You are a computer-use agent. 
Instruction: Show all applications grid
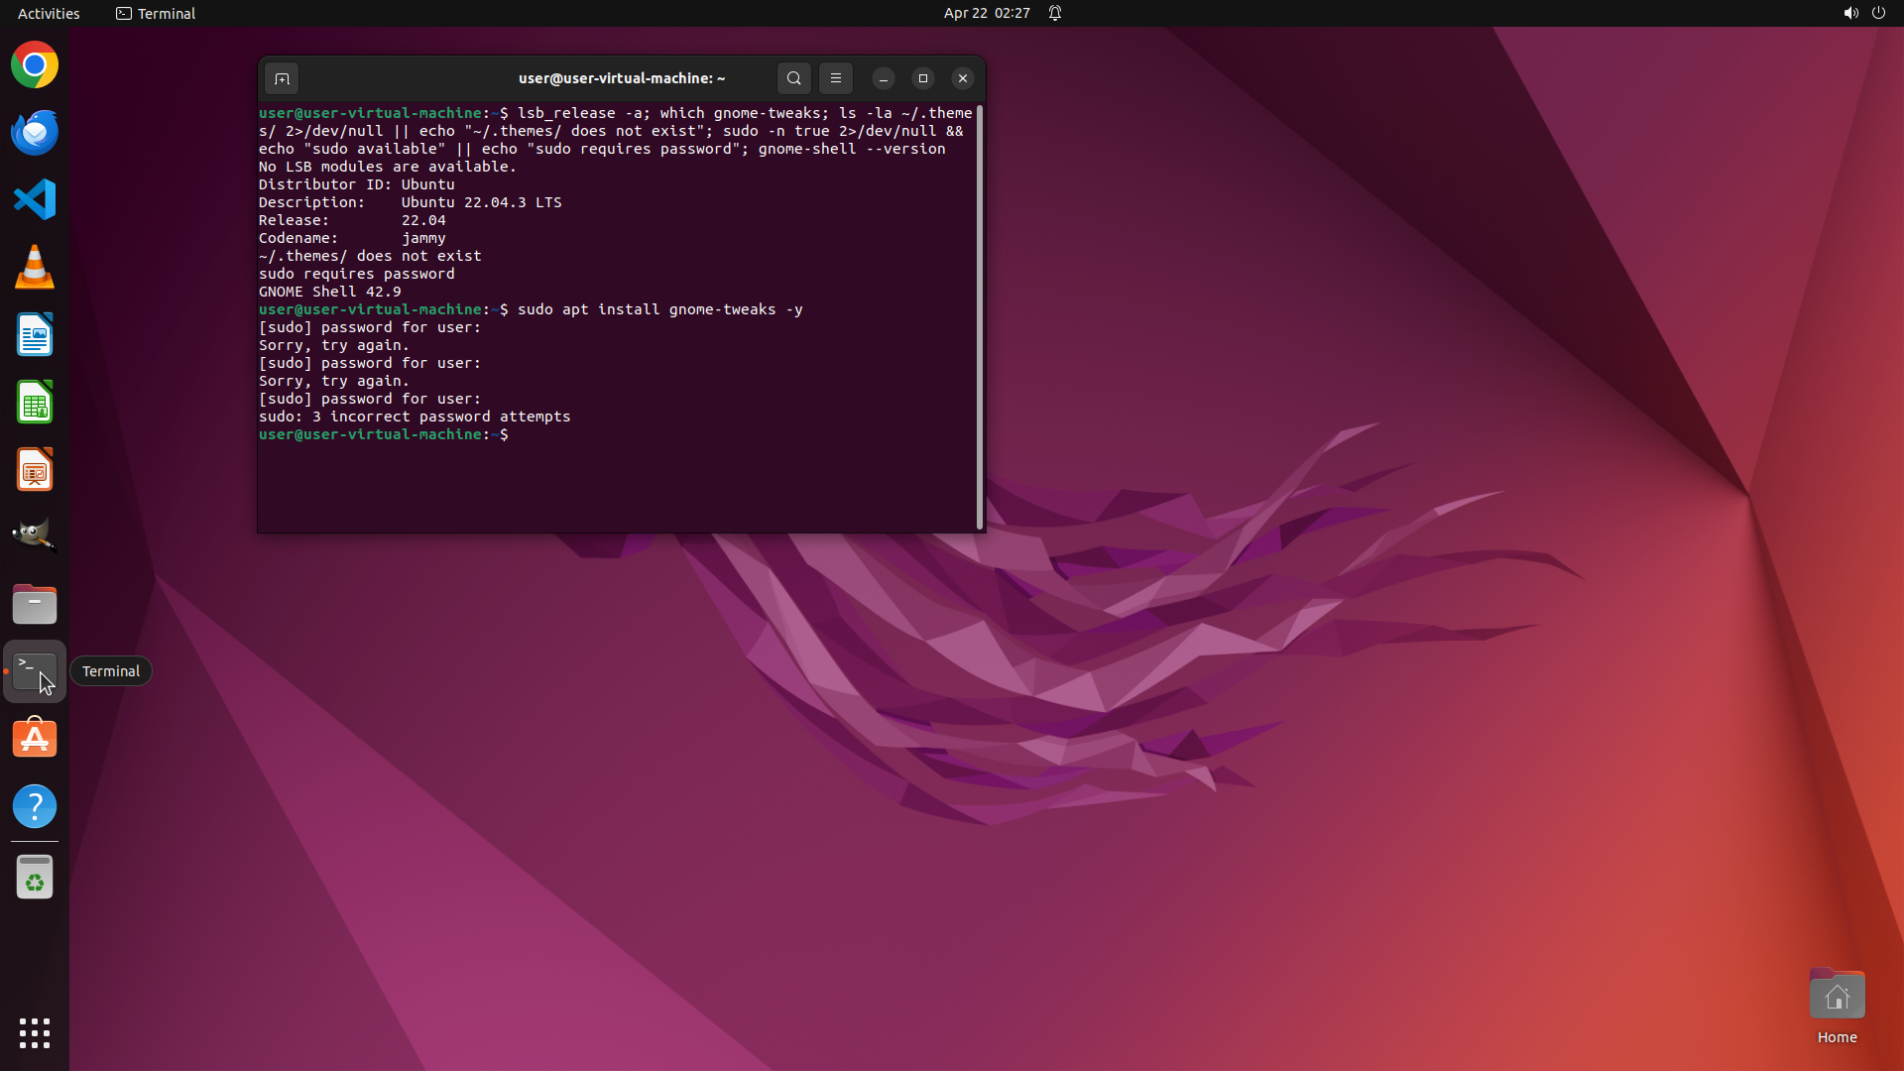coord(35,1032)
